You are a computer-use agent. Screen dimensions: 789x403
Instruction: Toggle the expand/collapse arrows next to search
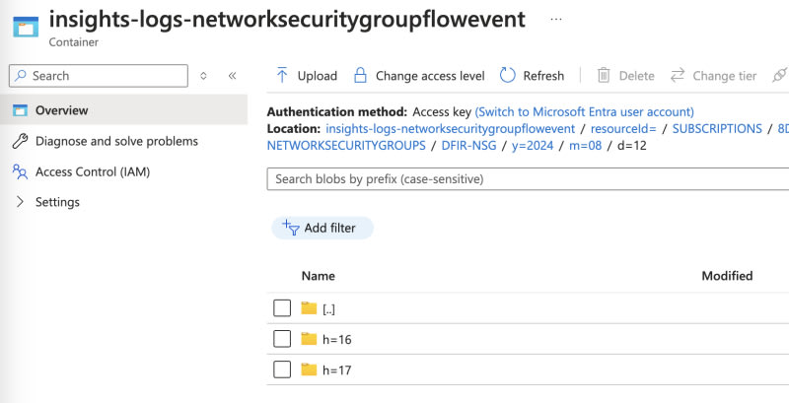(x=204, y=76)
